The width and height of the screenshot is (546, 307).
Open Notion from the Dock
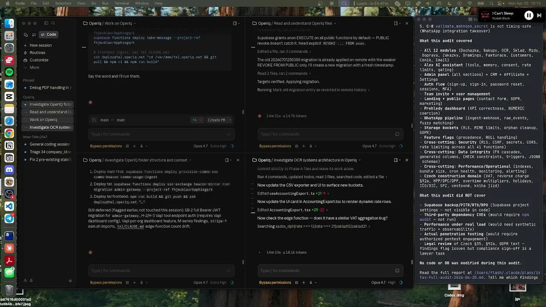point(9,146)
